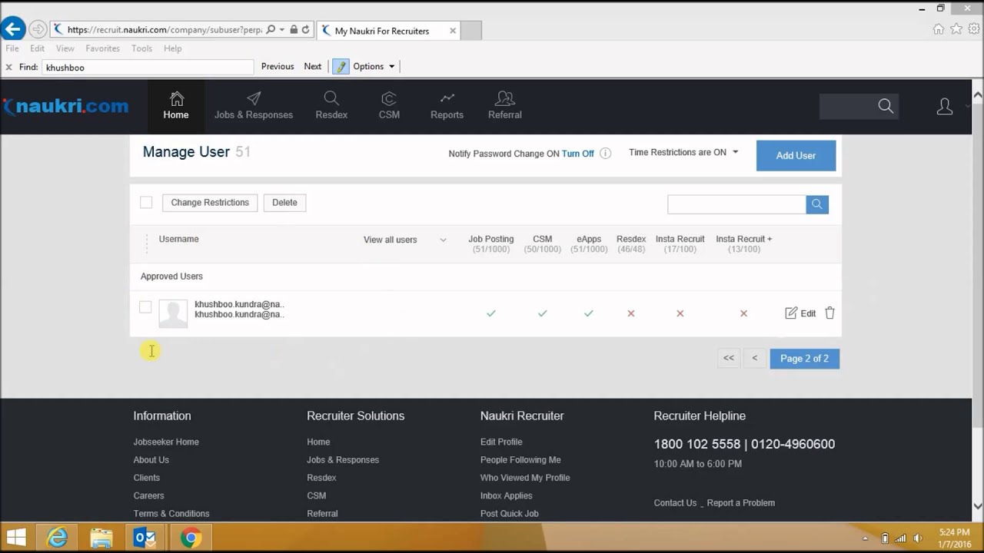Delete khushboo.kundra via trash icon
Viewport: 984px width, 553px height.
click(829, 313)
